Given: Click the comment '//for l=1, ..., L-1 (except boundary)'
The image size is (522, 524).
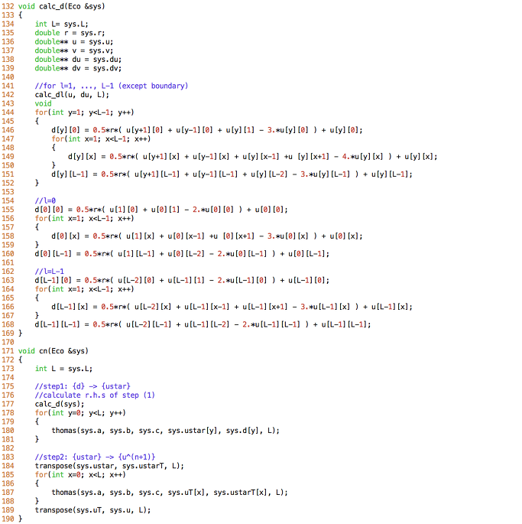Looking at the screenshot, I should click(x=112, y=86).
